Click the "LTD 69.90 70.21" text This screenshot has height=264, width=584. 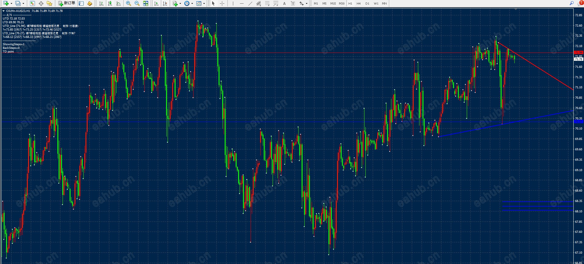pos(13,22)
